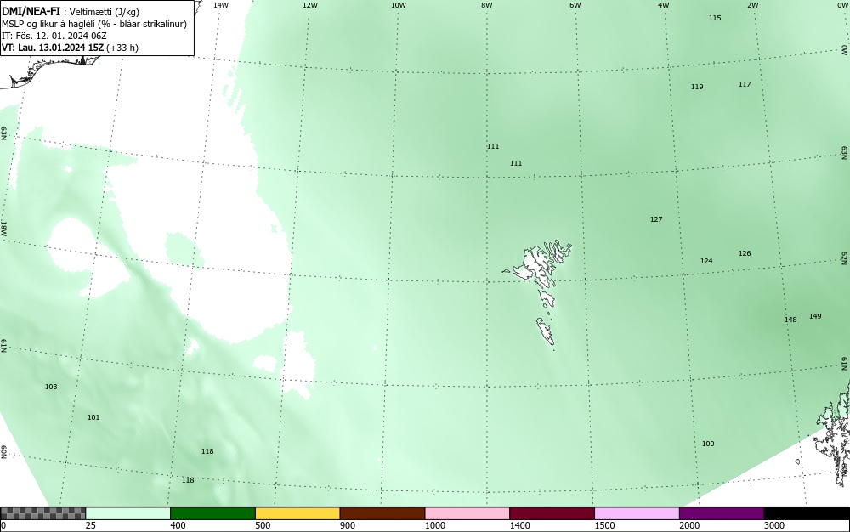
Task: Click the legend value "1500"
Action: pyautogui.click(x=604, y=525)
